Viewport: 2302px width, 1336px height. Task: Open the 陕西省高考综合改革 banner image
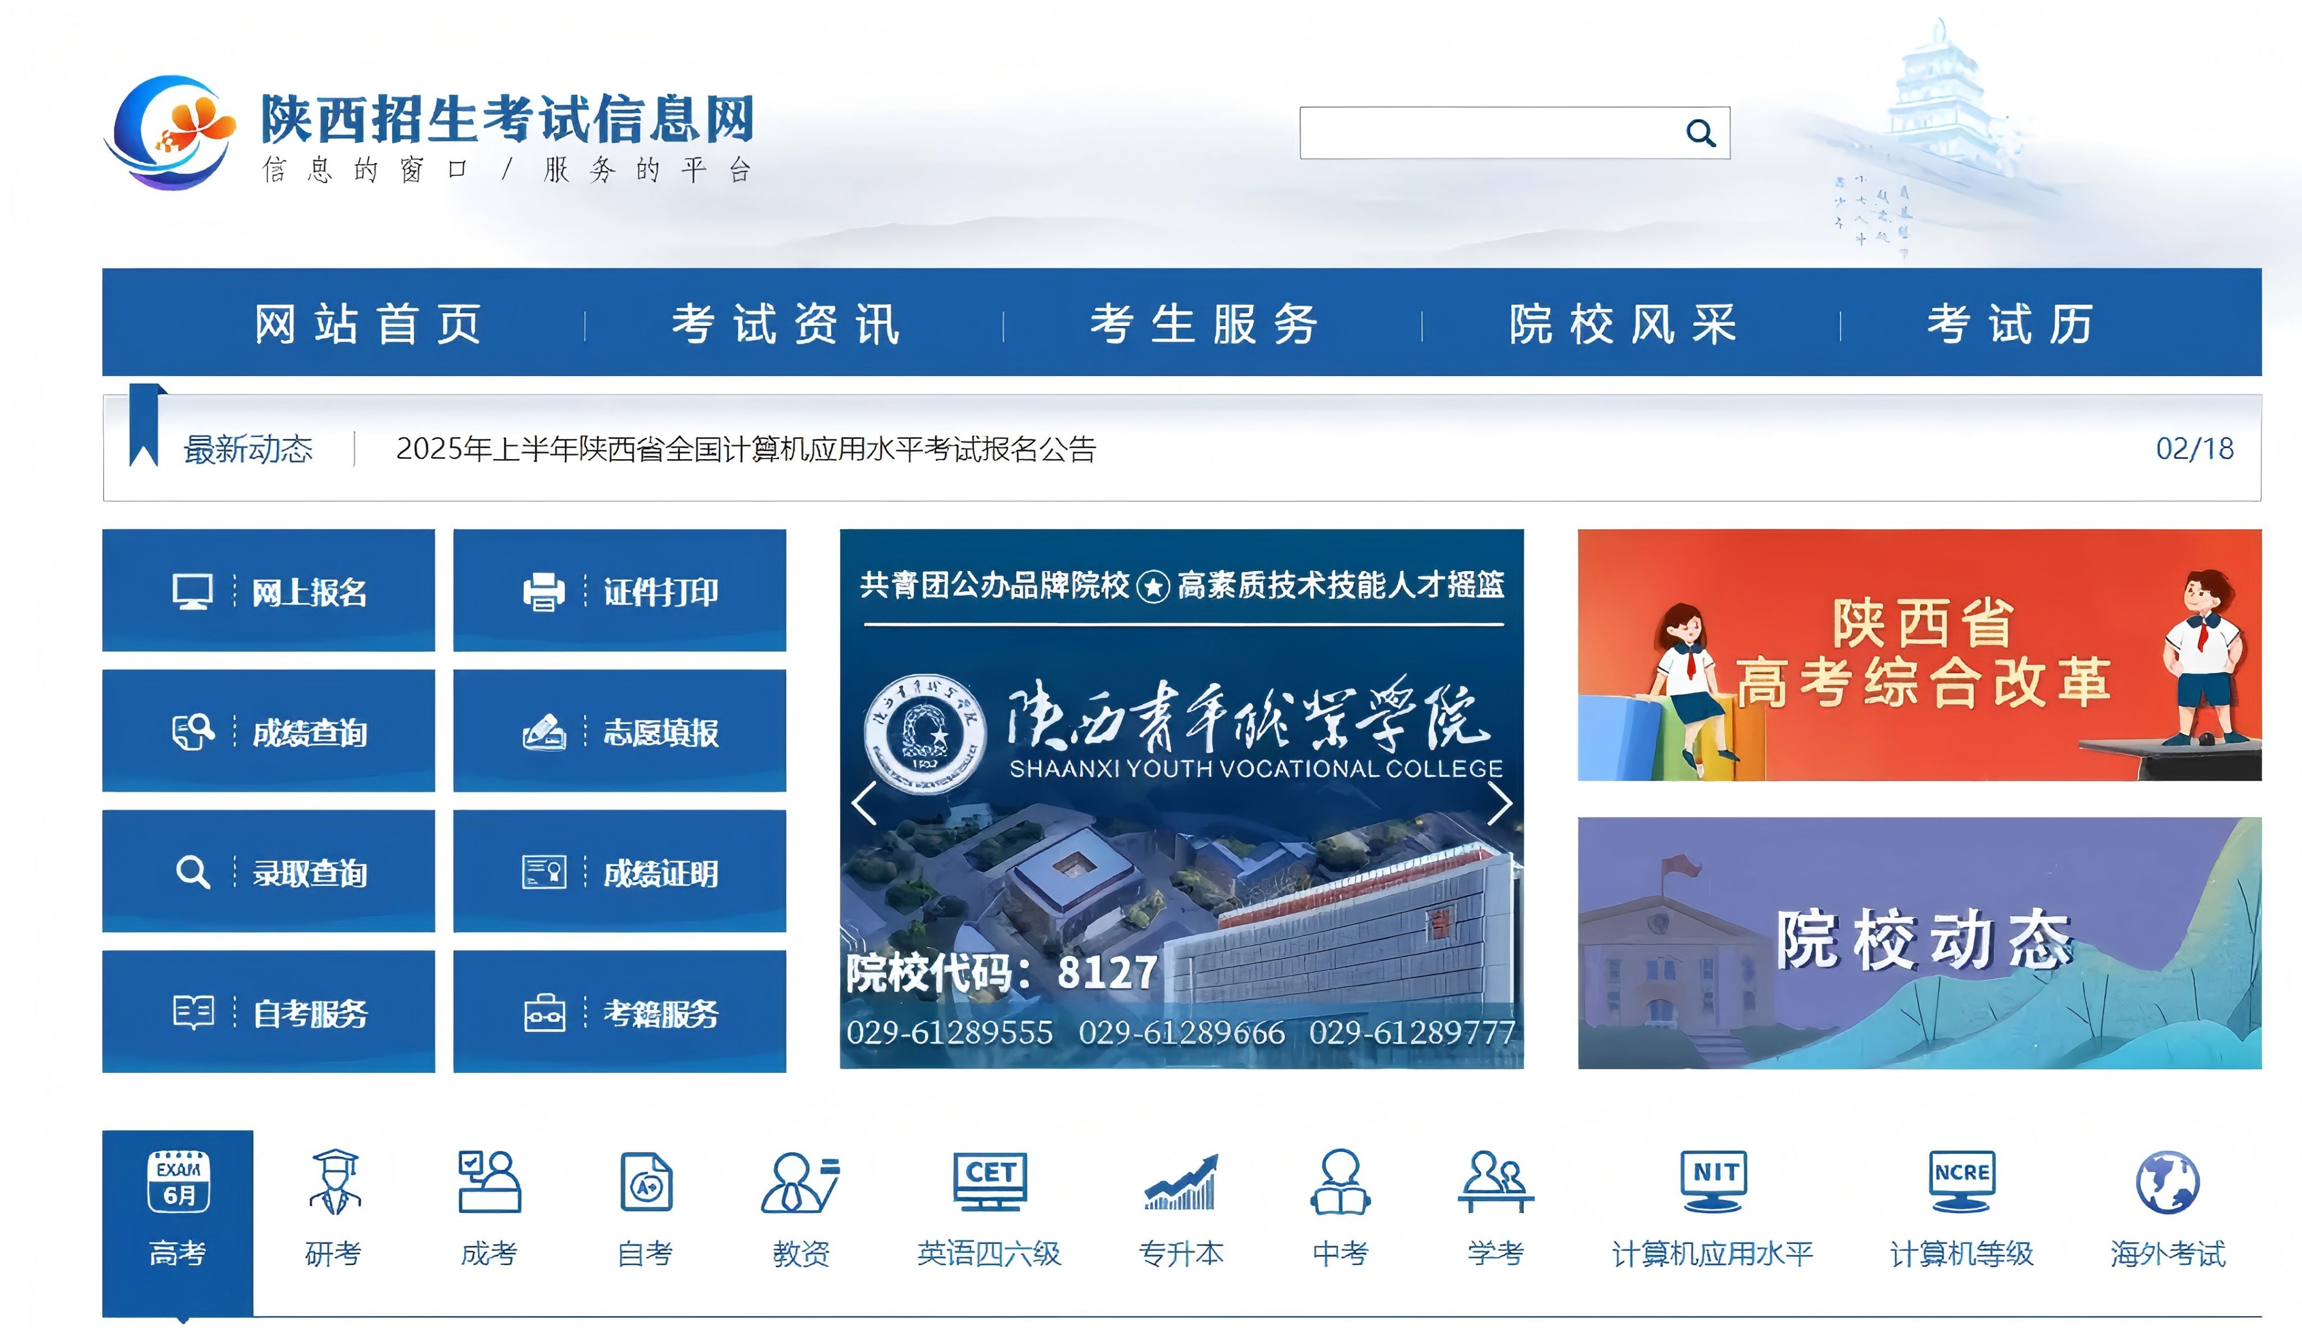1918,654
